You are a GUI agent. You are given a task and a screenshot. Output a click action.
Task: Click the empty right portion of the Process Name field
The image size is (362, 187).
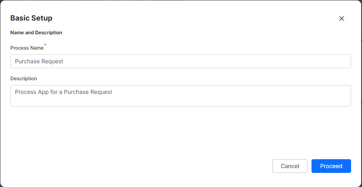coord(208,61)
